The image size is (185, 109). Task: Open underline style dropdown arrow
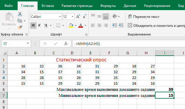pyautogui.click(x=51, y=25)
